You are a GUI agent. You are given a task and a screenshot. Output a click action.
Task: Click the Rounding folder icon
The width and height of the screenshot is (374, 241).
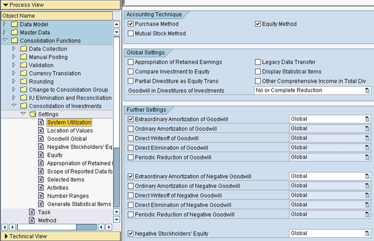click(24, 81)
